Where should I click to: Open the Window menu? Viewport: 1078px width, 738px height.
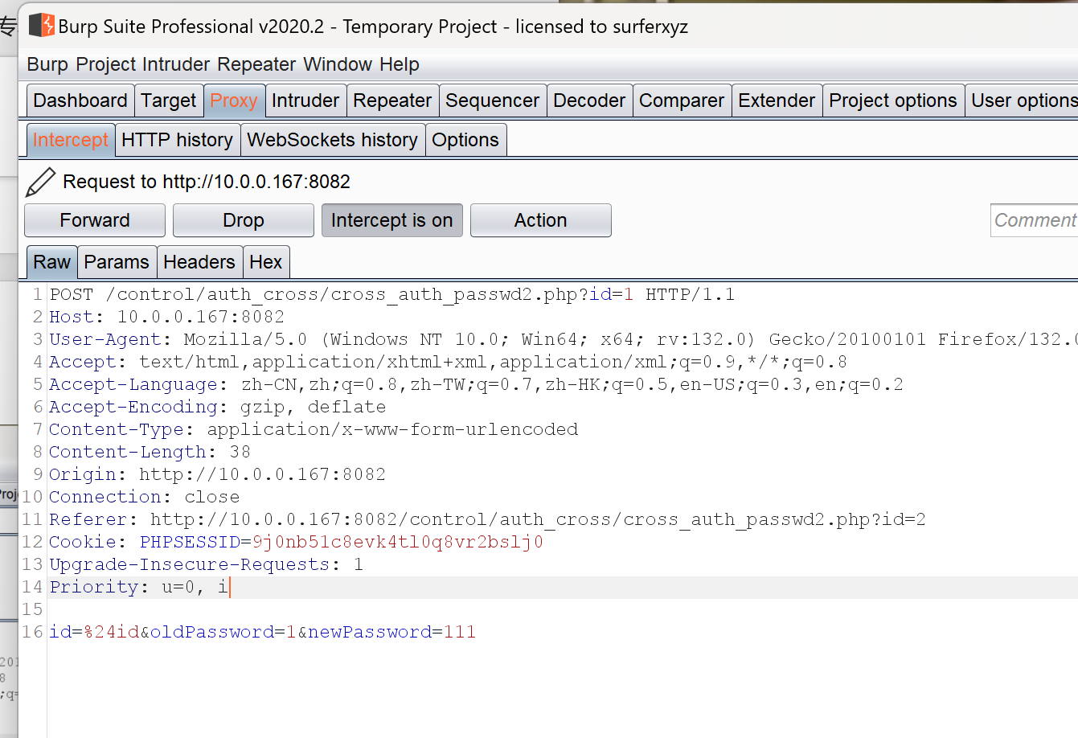click(x=338, y=64)
